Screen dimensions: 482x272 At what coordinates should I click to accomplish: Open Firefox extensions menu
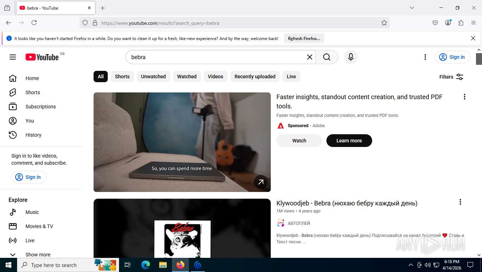[x=461, y=23]
